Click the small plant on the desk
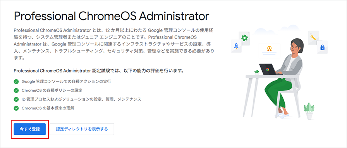This screenshot has width=347, height=148. pyautogui.click(x=257, y=72)
